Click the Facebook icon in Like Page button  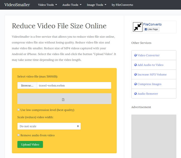146,29
